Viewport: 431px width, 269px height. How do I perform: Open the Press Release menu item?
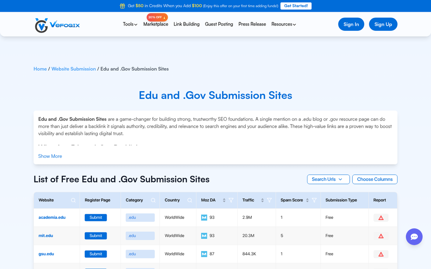252,24
